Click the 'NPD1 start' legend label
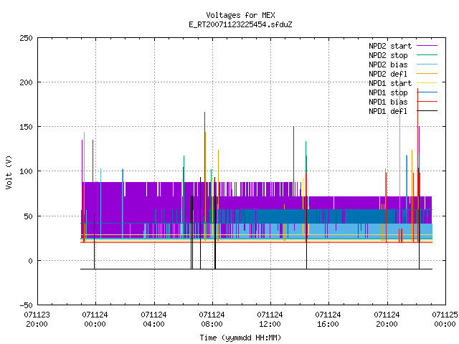 [390, 83]
